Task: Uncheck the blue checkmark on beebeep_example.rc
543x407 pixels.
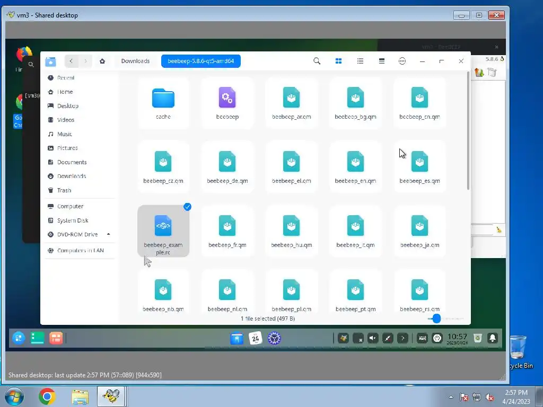Action: [x=187, y=207]
